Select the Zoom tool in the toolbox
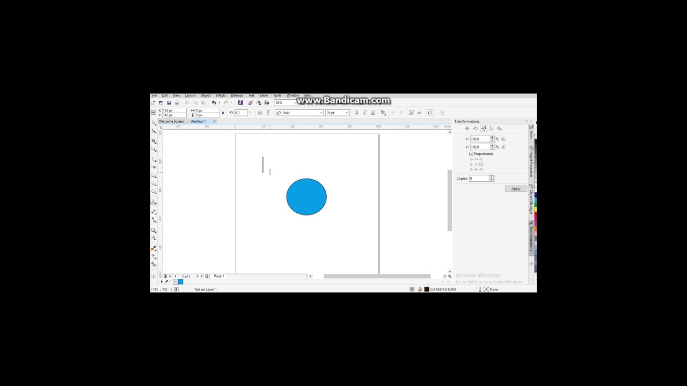The height and width of the screenshot is (386, 687). pos(154,150)
